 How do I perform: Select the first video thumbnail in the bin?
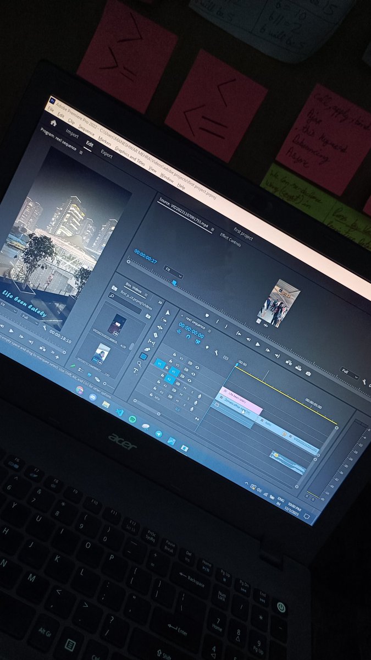[117, 324]
